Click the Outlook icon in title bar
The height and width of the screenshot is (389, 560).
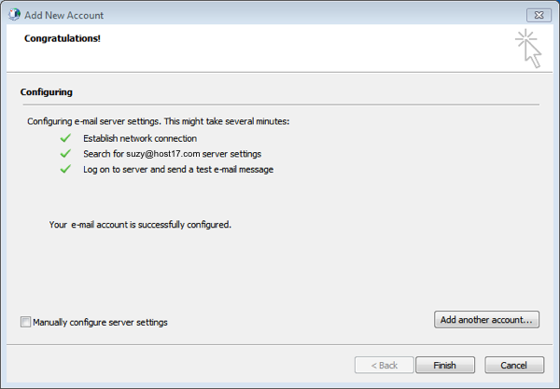pos(14,15)
